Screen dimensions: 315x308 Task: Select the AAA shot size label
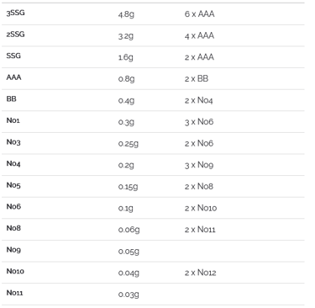tap(13, 77)
